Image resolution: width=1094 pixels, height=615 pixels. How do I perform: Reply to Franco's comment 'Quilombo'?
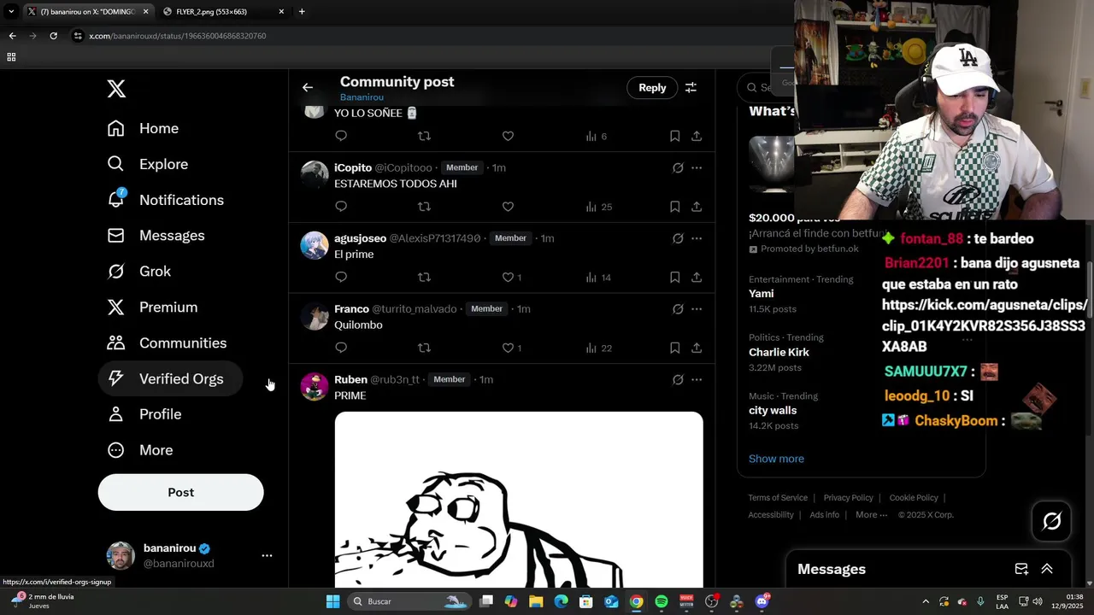pos(341,348)
